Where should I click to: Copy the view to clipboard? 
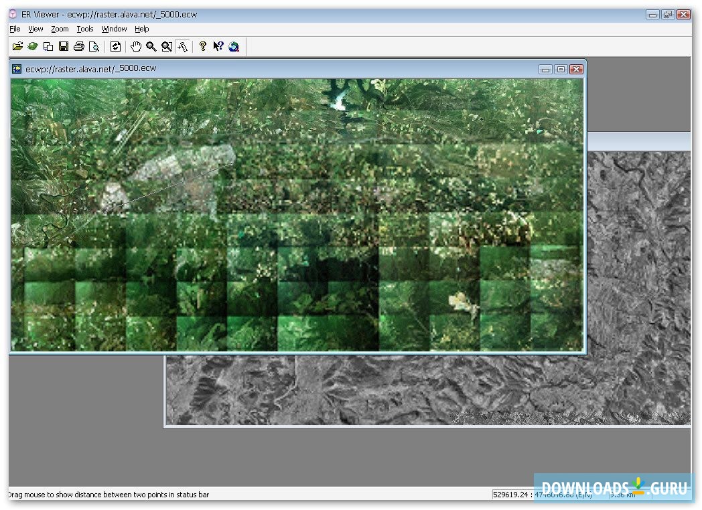point(48,46)
